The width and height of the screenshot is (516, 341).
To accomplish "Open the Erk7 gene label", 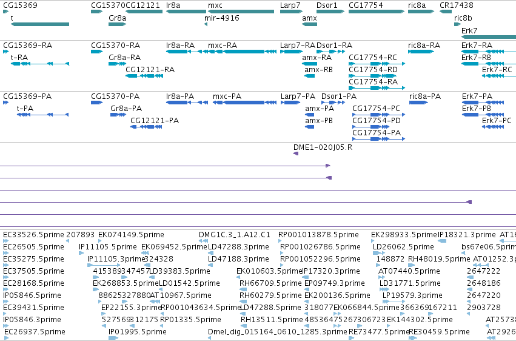I will [x=469, y=30].
